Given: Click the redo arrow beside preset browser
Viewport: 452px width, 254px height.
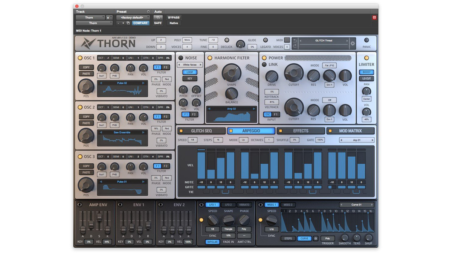Looking at the screenshot, I should 295,46.
